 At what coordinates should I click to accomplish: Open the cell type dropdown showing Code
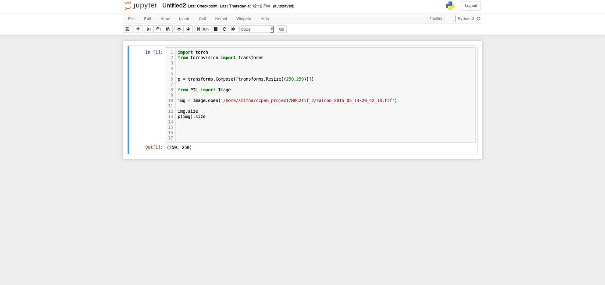tap(256, 29)
